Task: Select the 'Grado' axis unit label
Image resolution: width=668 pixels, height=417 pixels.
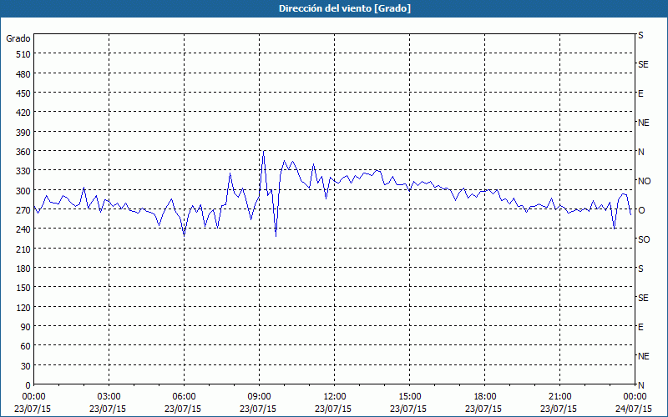Action: pyautogui.click(x=18, y=38)
